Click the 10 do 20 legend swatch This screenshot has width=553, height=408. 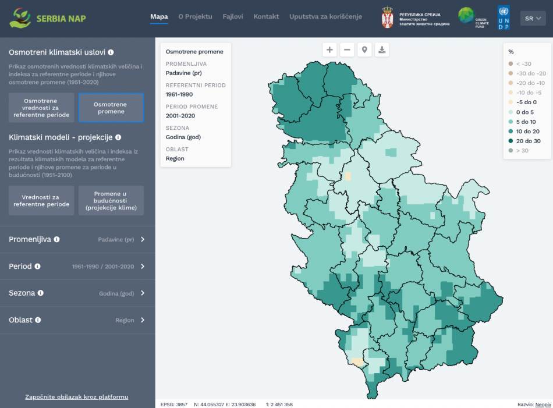(511, 132)
